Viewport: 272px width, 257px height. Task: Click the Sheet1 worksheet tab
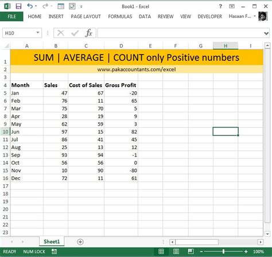pos(52,242)
